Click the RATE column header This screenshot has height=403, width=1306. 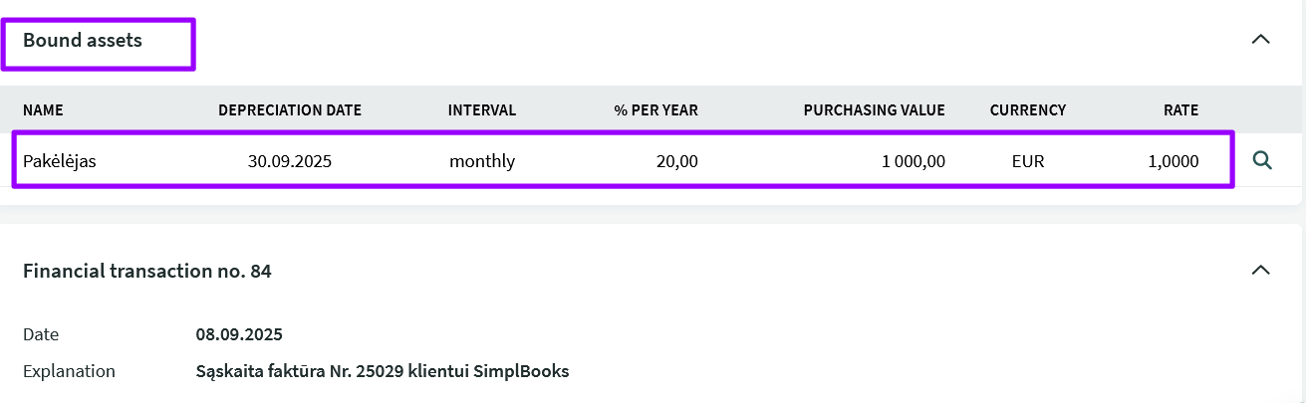[x=1180, y=110]
